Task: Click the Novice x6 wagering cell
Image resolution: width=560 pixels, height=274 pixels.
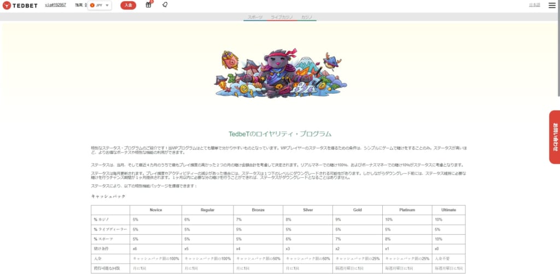Action: click(156, 249)
